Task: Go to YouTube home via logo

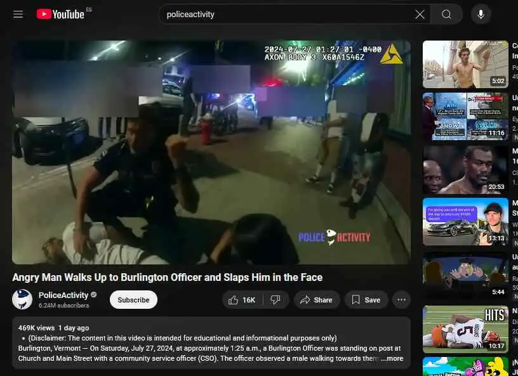Action: [x=60, y=14]
